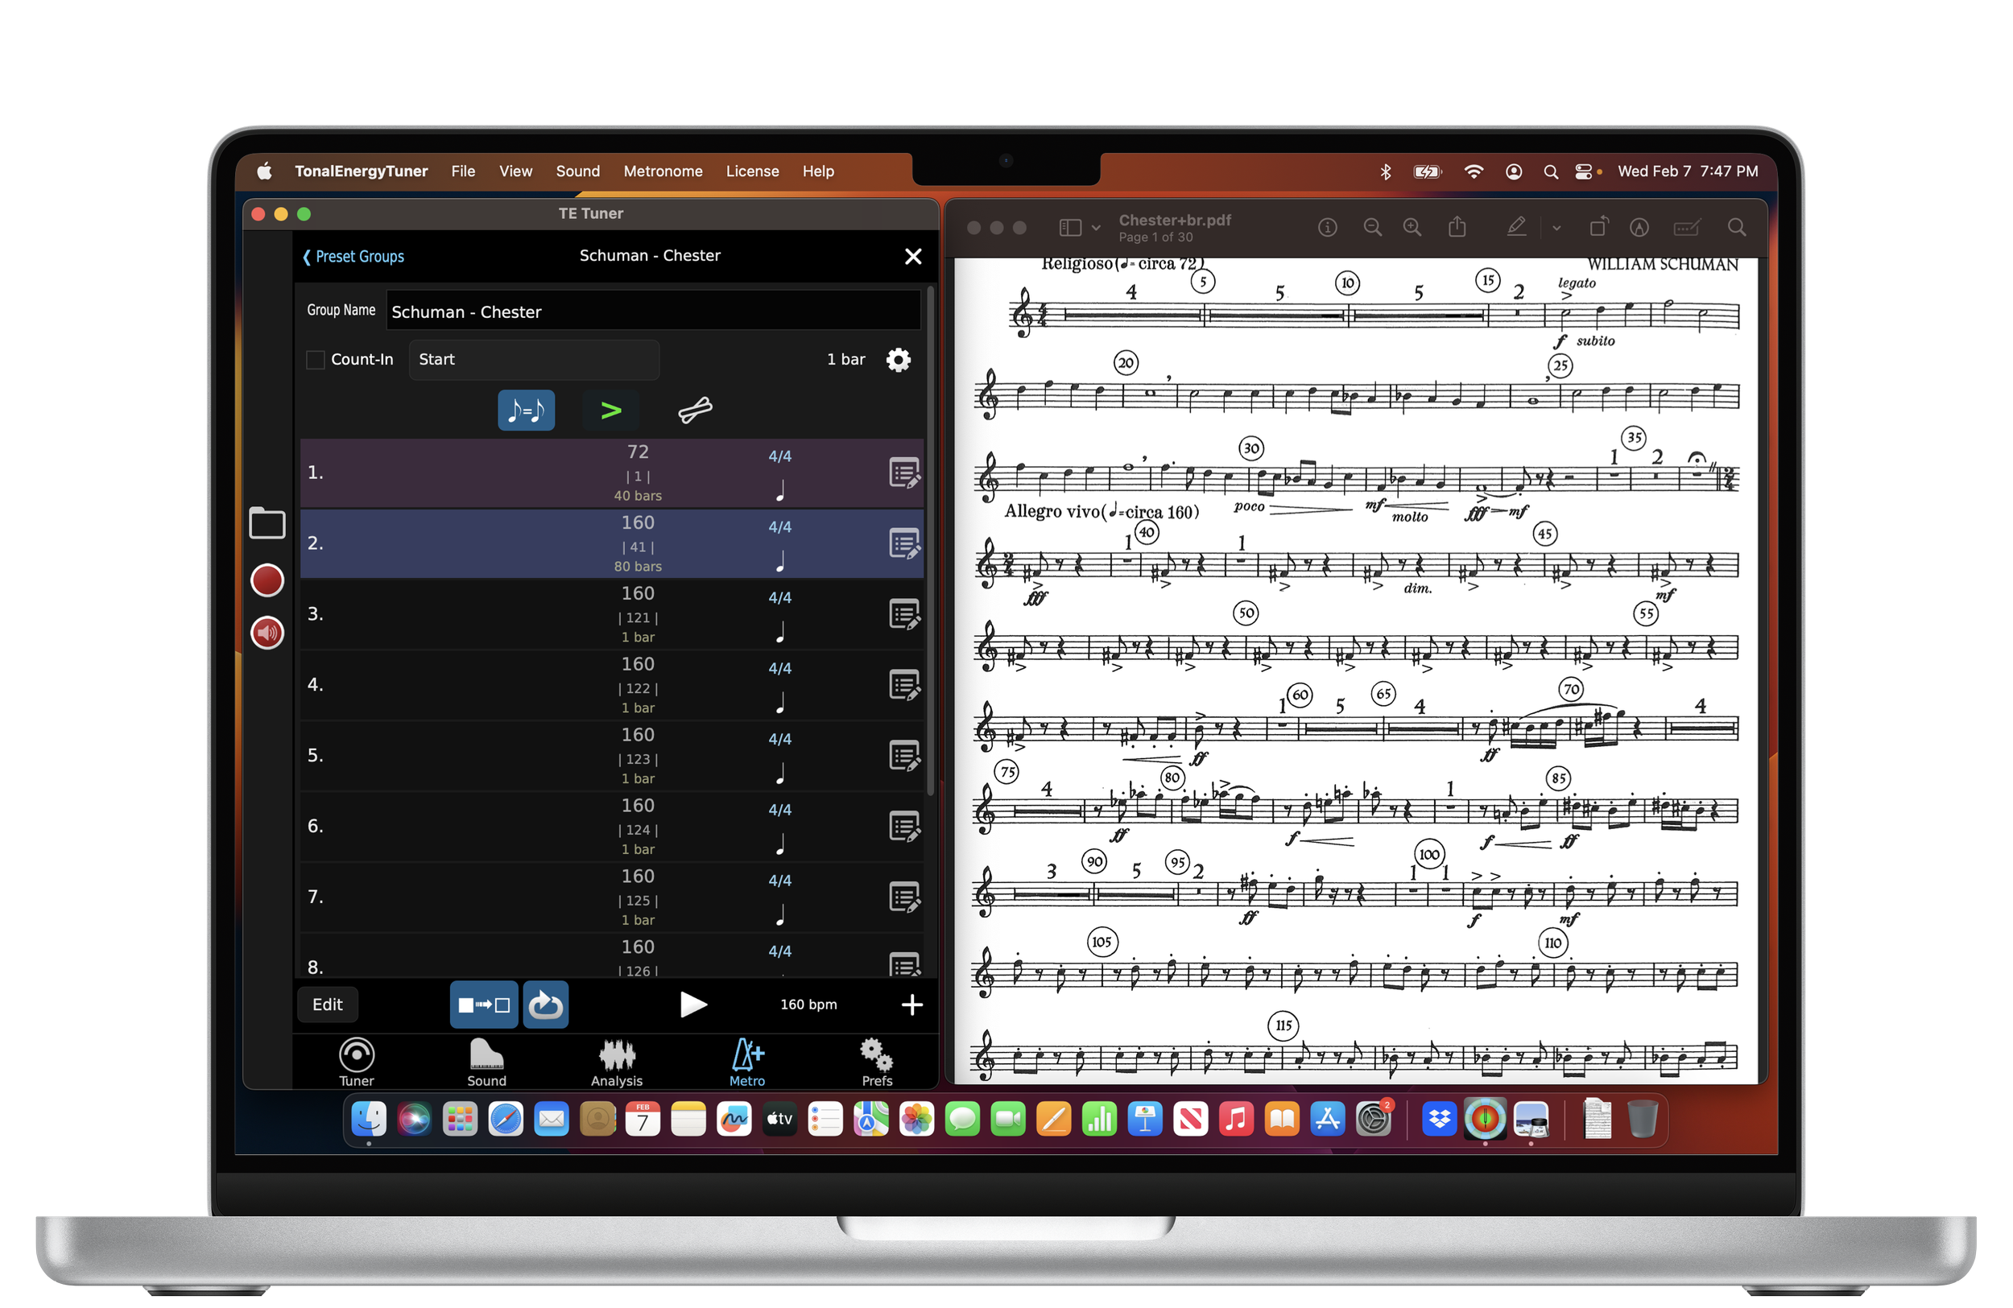Viewport: 2013px width, 1308px height.
Task: Switch to the Tuner tab
Action: pyautogui.click(x=356, y=1062)
